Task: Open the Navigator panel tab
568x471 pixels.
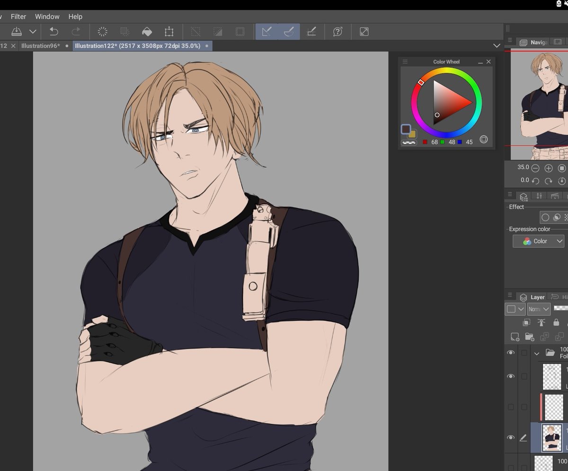Action: (533, 43)
